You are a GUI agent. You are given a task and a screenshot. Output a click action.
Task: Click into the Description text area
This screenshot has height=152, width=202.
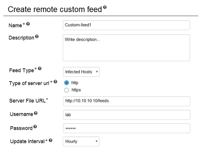click(126, 48)
